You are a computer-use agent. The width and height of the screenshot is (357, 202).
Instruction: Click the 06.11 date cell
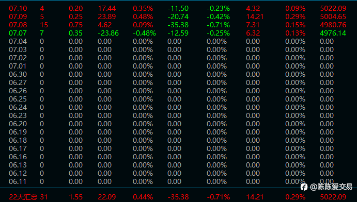(x=18, y=181)
